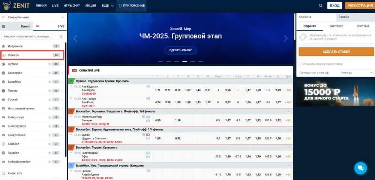The height and width of the screenshot is (180, 375).
Task: Click the ВХОД login button
Action: [334, 6]
